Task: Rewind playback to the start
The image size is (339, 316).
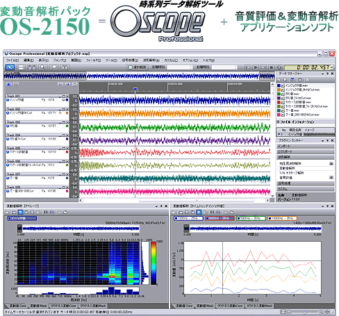Action: pyautogui.click(x=248, y=67)
